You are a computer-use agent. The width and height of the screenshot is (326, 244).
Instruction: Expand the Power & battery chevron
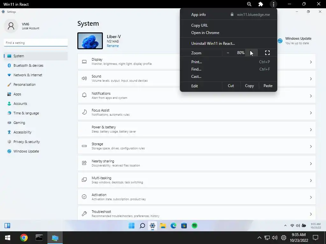[311, 130]
